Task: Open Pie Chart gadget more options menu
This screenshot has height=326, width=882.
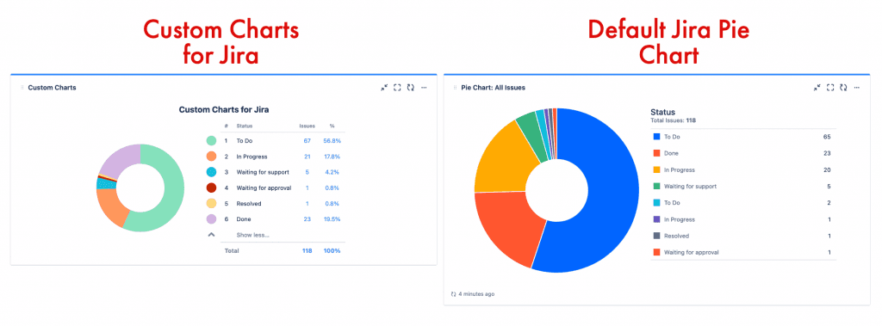Action: pyautogui.click(x=857, y=88)
